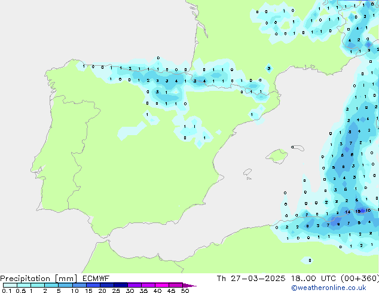
Task: Choose the 10–15 mm legend color swatch
Action: (x=80, y=285)
